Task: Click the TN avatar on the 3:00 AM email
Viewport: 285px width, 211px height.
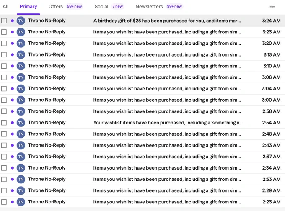Action: pos(21,100)
